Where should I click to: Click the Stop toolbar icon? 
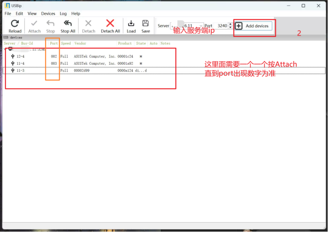[x=51, y=26]
